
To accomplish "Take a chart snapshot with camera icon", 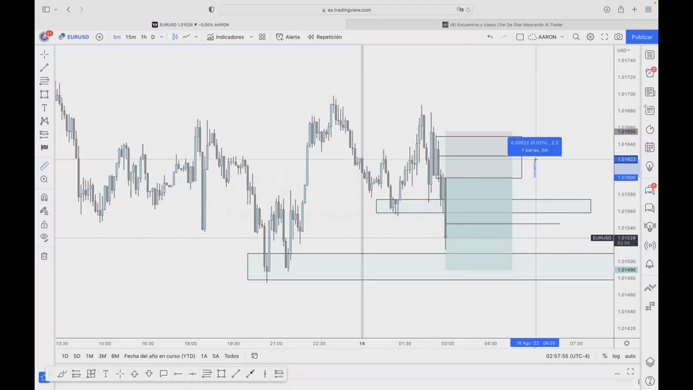I will [x=618, y=37].
